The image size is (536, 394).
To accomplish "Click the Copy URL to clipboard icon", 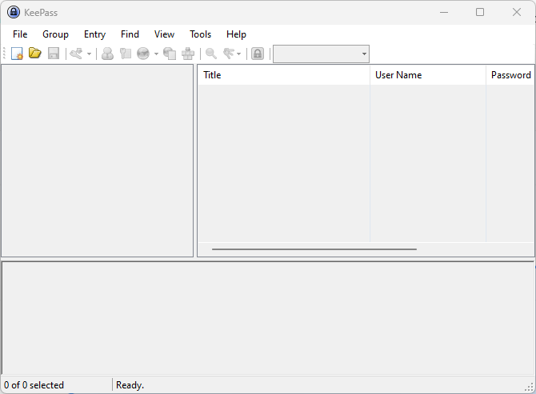I will (170, 54).
